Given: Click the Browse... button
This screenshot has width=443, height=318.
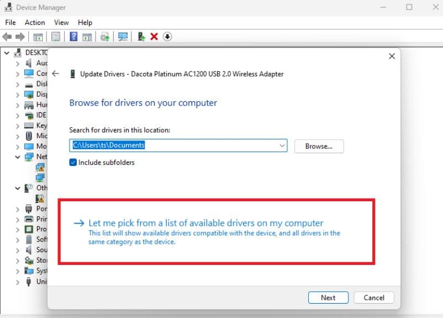Looking at the screenshot, I should coord(319,146).
